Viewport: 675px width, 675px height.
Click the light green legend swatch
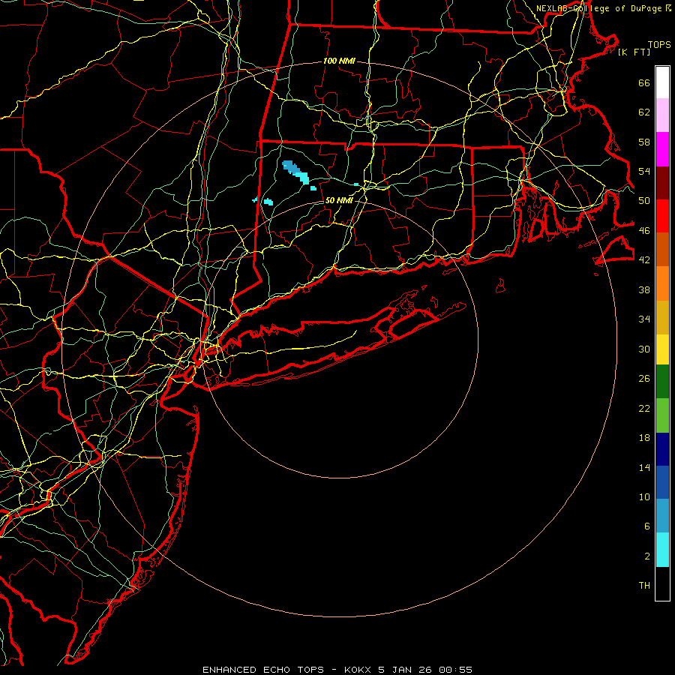662,415
